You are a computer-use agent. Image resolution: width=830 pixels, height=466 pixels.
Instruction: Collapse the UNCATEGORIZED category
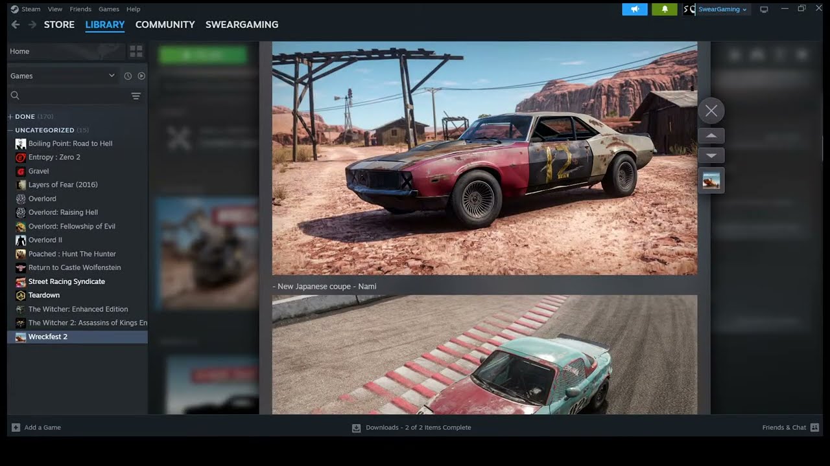pyautogui.click(x=48, y=130)
